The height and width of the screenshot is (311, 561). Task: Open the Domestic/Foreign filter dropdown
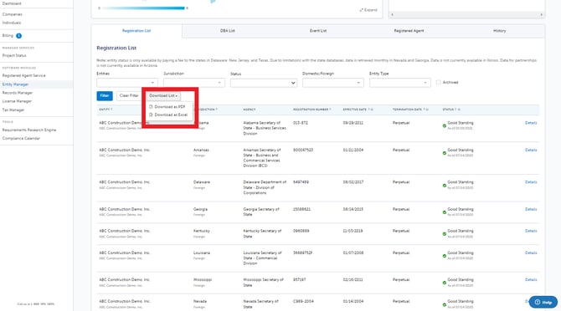[x=332, y=83]
